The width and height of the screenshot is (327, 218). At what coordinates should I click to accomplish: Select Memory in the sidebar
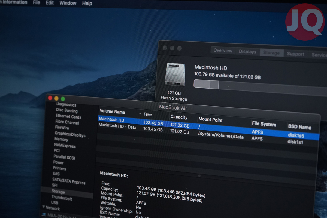pyautogui.click(x=61, y=139)
